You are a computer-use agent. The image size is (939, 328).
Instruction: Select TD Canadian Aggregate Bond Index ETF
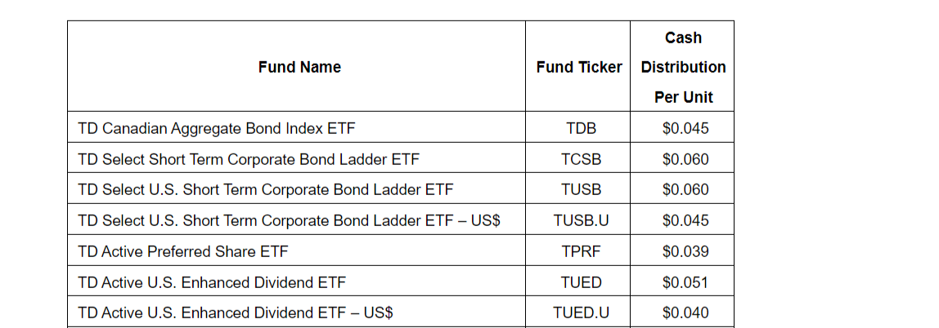[217, 128]
